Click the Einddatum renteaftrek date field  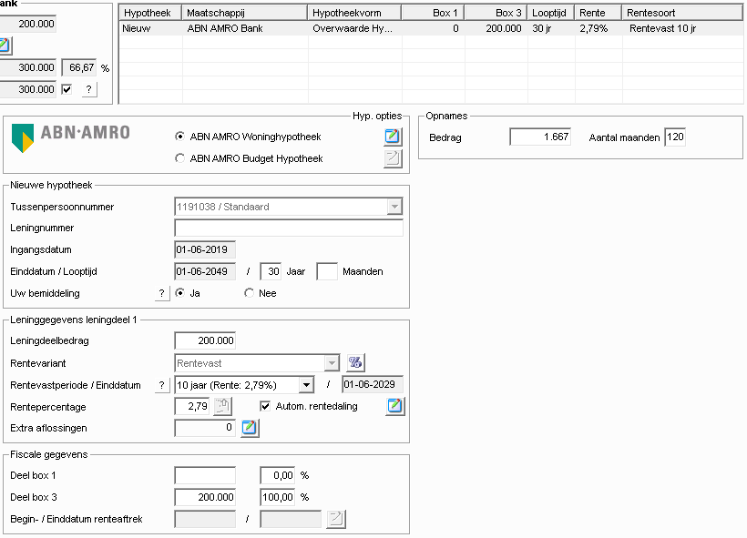coord(290,519)
